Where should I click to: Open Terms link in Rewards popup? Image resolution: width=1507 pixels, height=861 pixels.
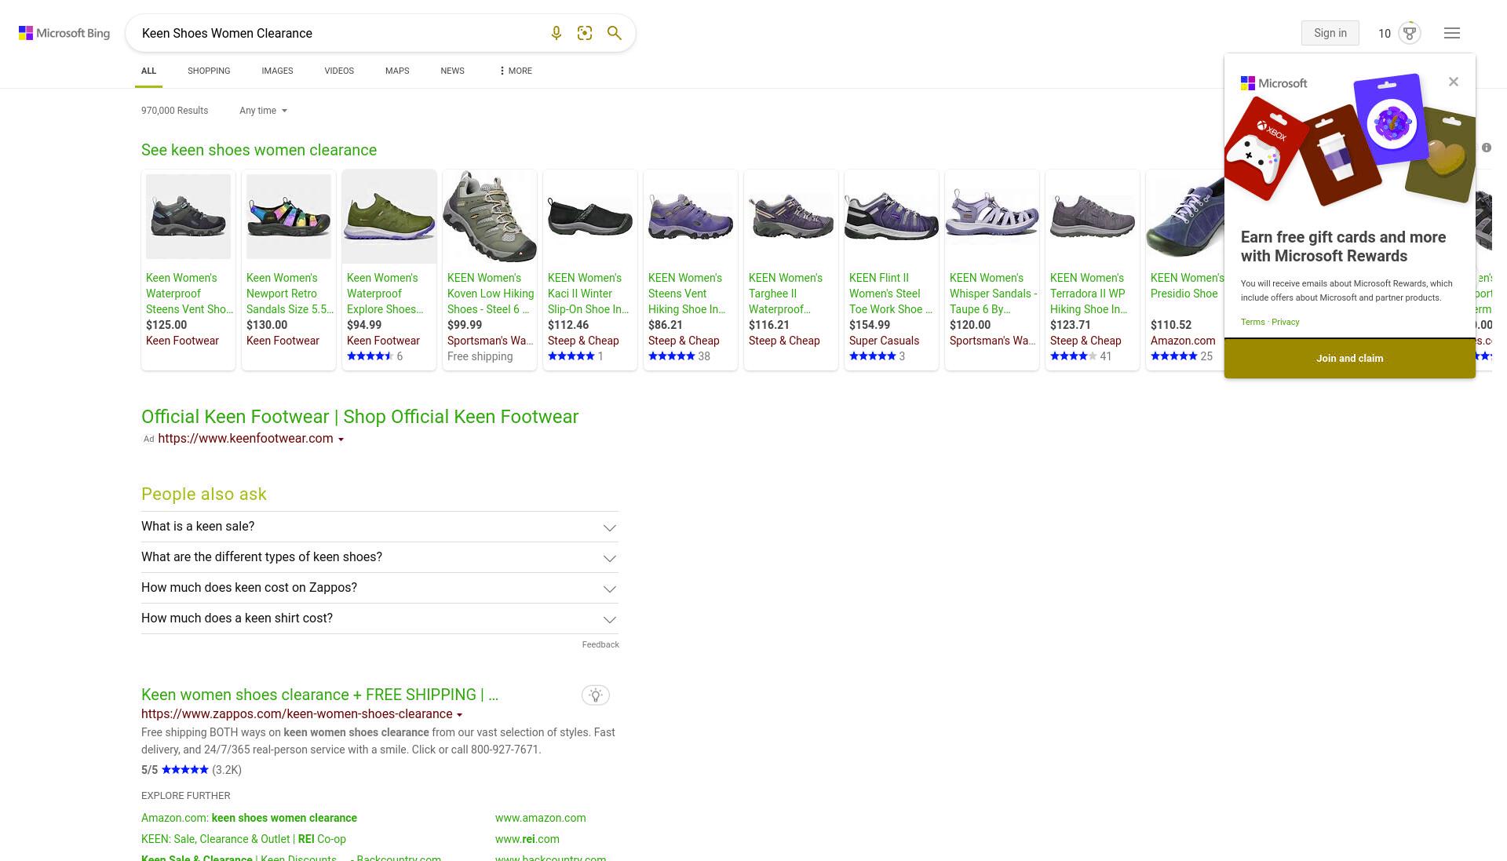1253,322
